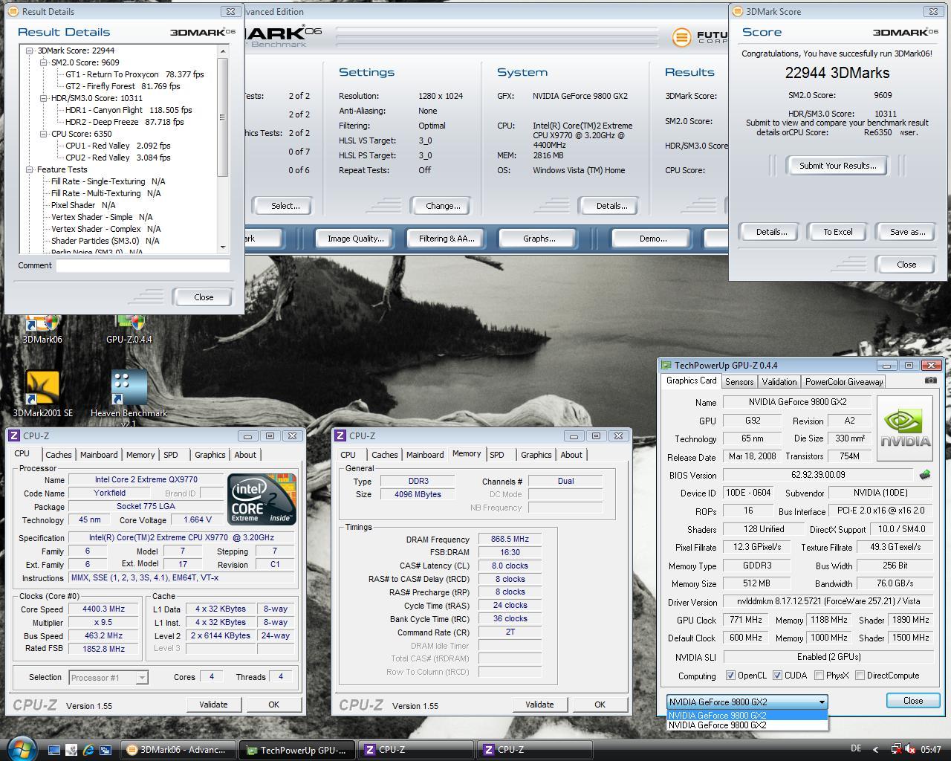This screenshot has width=951, height=761.
Task: Click the GPU-Z title bar icon
Action: click(666, 365)
